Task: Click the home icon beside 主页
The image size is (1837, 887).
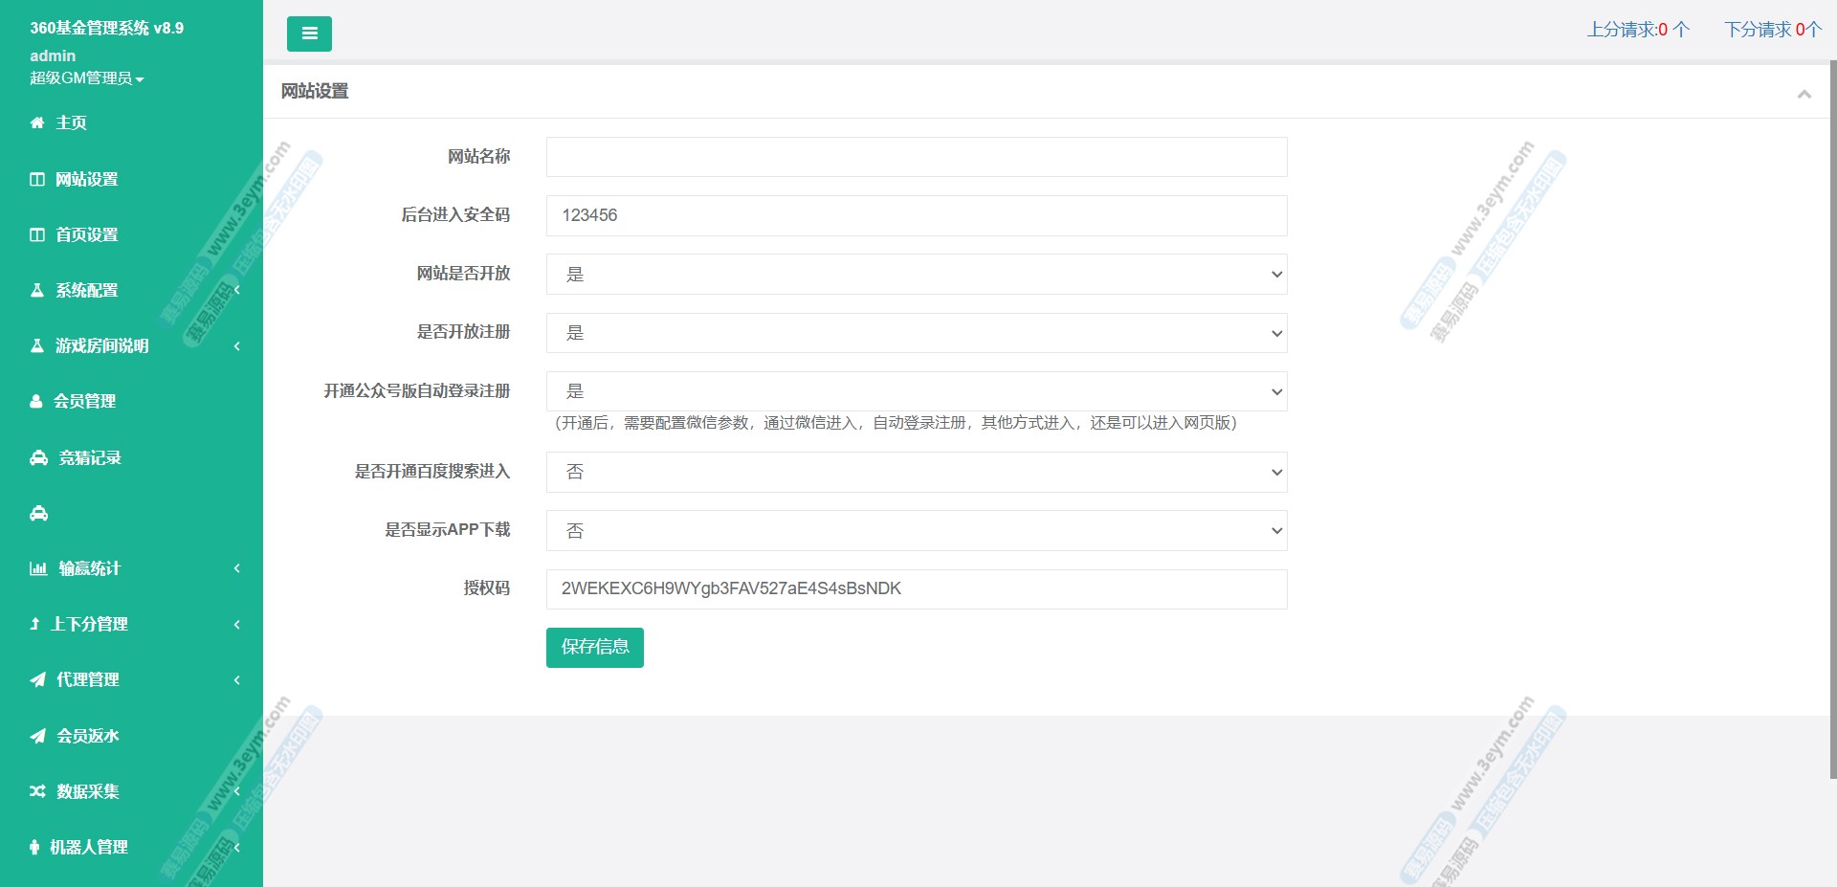Action: coord(37,122)
